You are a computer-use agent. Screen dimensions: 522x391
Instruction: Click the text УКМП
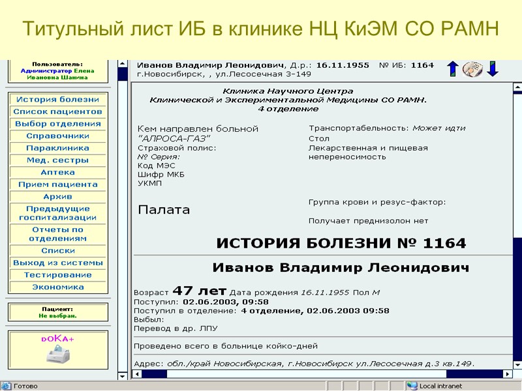click(x=150, y=183)
